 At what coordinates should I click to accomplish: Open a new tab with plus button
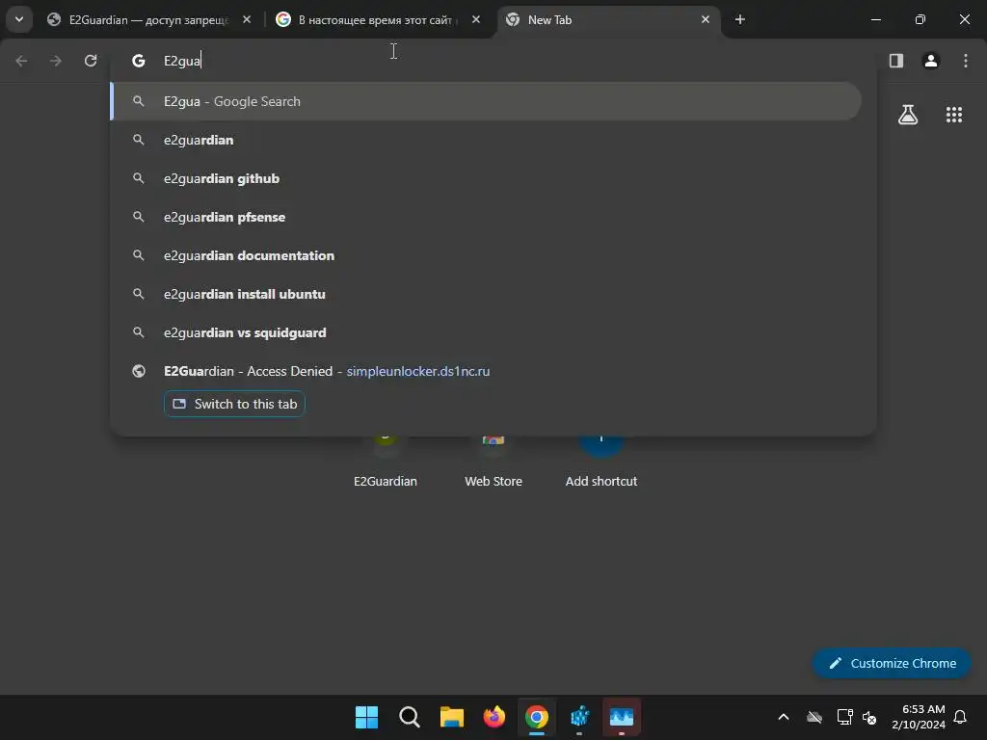[x=740, y=19]
